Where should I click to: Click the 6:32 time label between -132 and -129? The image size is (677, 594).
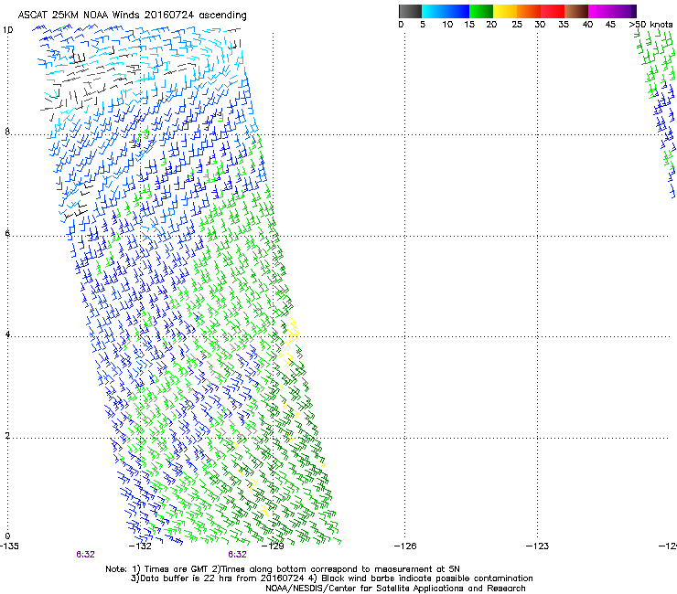click(238, 555)
